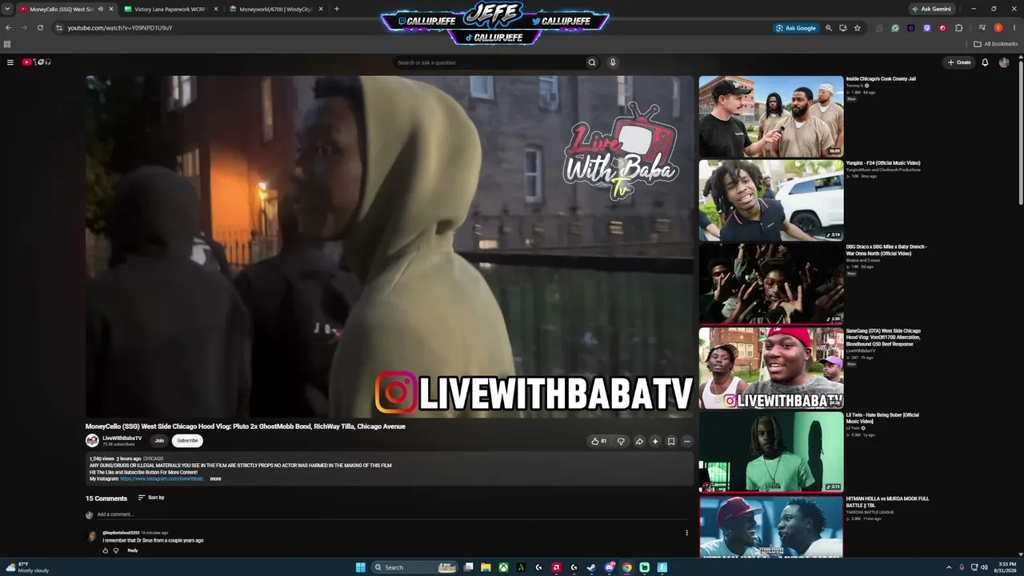Open File Explorer from the taskbar
This screenshot has width=1024, height=576.
(x=486, y=567)
